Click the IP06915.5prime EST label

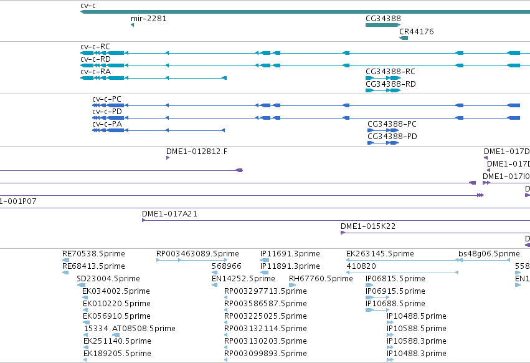click(395, 291)
